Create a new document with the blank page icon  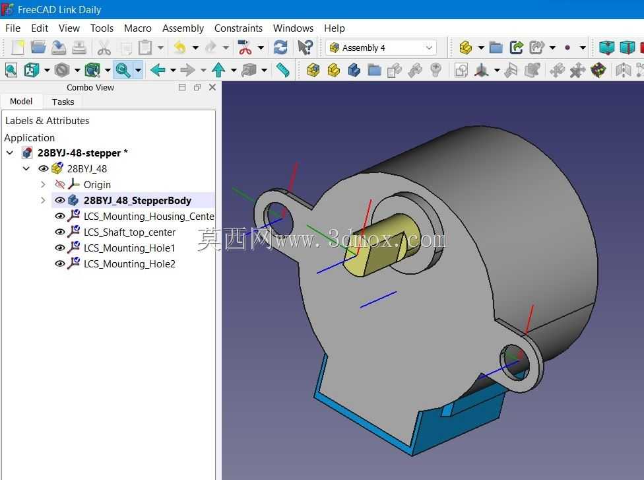pos(18,48)
